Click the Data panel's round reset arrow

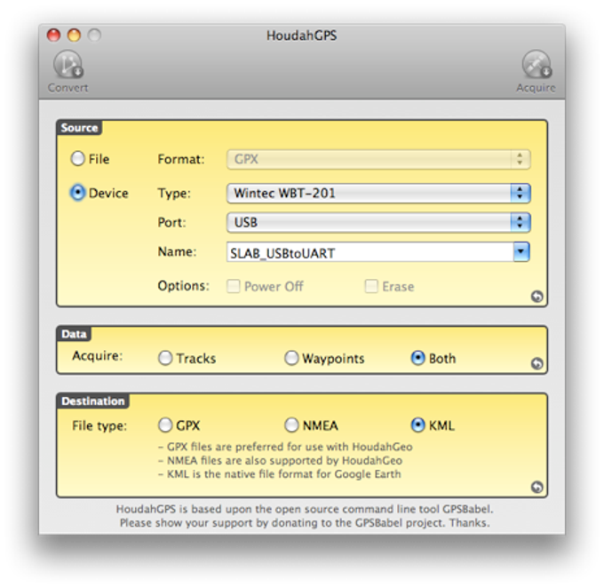click(x=536, y=363)
